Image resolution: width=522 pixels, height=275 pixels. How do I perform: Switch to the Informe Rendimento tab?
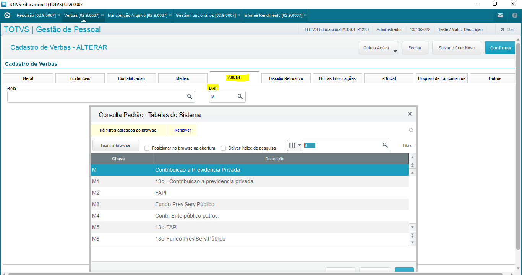273,15
